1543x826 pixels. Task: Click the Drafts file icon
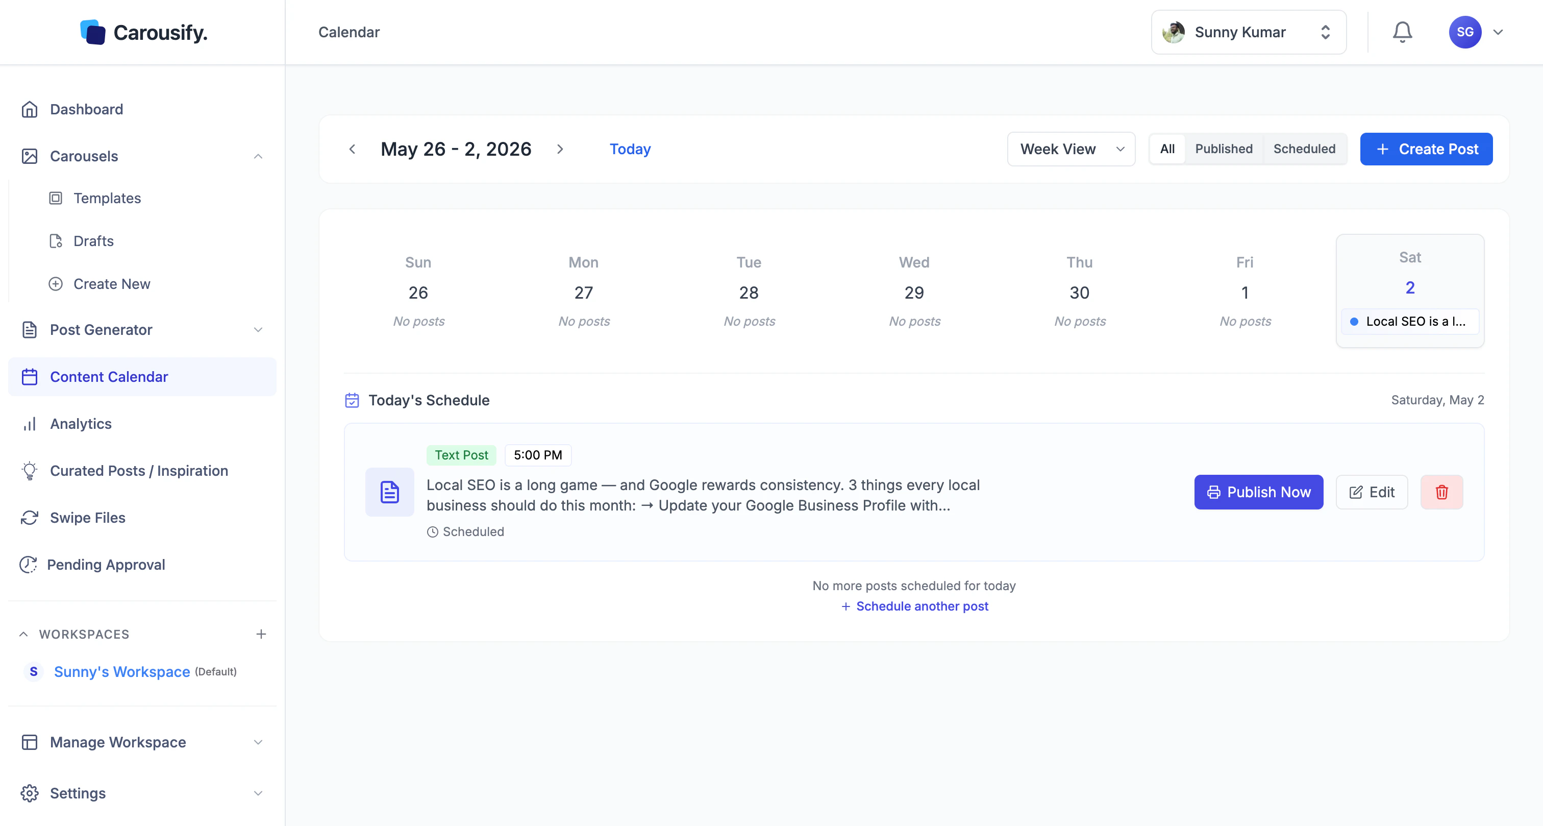[x=56, y=241]
